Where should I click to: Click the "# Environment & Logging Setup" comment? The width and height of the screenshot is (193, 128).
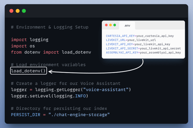point(50,27)
